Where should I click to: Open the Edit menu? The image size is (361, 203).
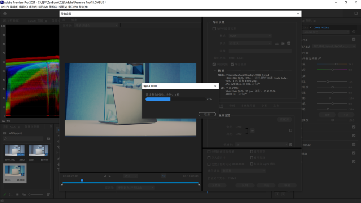coord(14,7)
